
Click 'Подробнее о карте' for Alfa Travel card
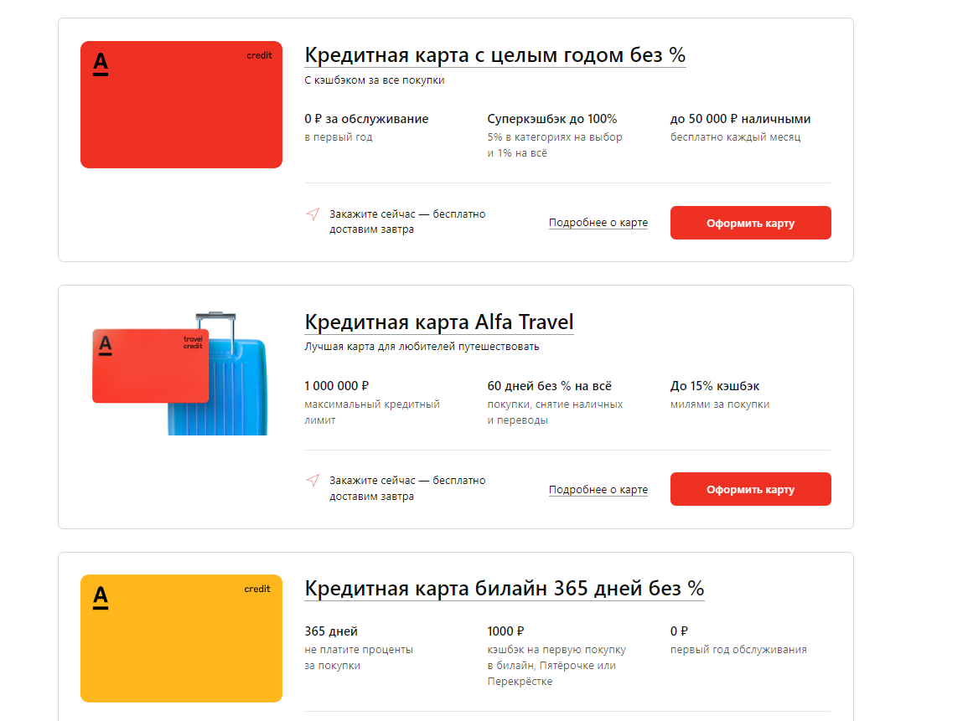pos(598,490)
